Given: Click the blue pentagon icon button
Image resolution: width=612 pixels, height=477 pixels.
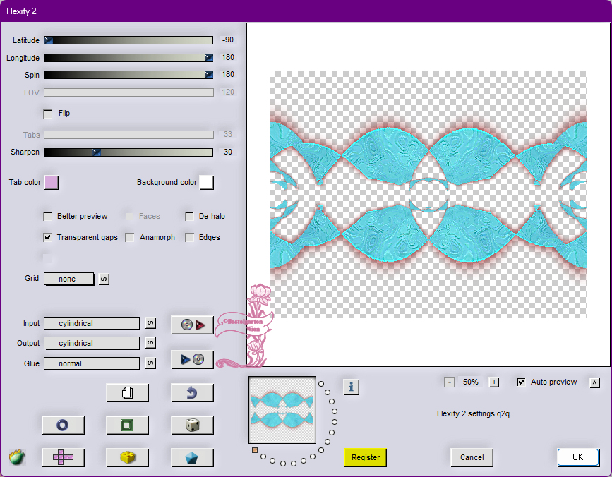Looking at the screenshot, I should pos(193,457).
